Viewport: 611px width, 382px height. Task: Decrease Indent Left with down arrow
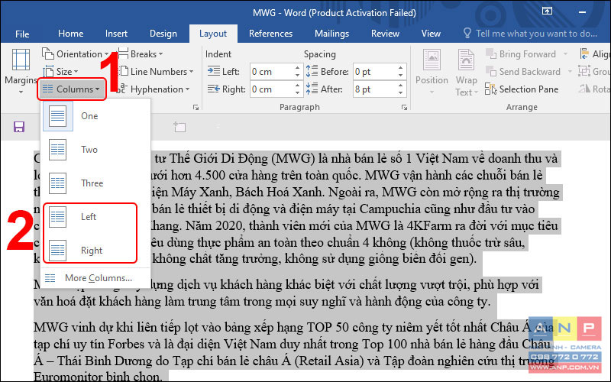click(298, 75)
